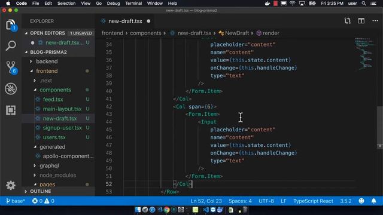Image resolution: width=383 pixels, height=215 pixels.
Task: Click the Ln 52, Col 23 position indicator
Action: pos(206,201)
